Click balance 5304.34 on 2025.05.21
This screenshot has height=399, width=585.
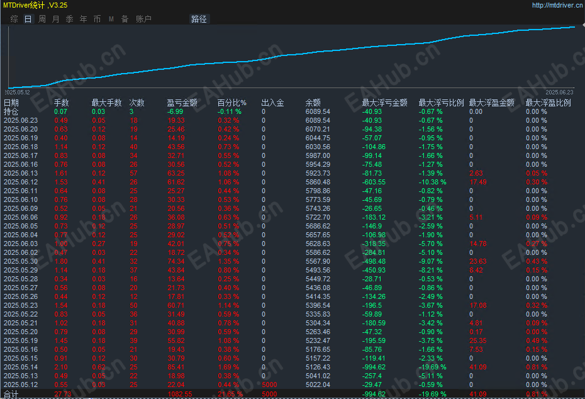[x=318, y=323]
